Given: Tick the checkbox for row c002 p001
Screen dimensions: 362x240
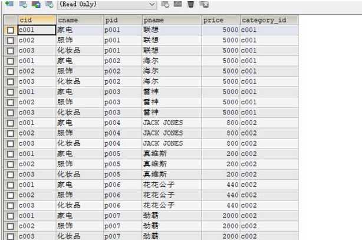Looking at the screenshot, I should tap(11, 41).
